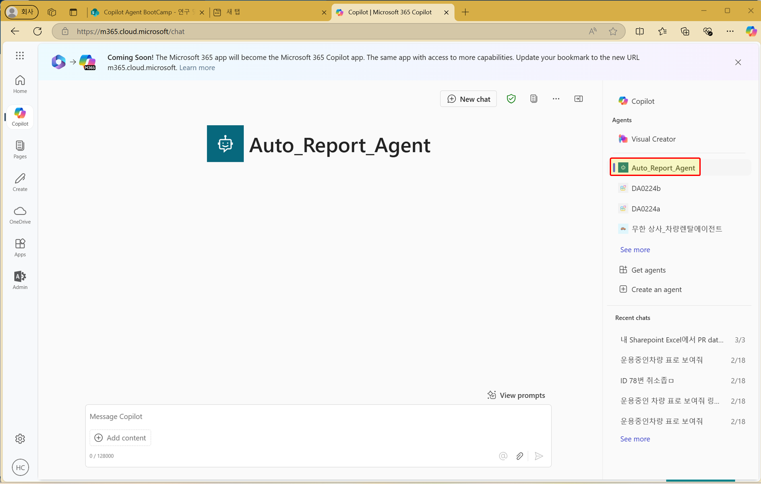Open the browser profile 회사 button

(x=21, y=12)
